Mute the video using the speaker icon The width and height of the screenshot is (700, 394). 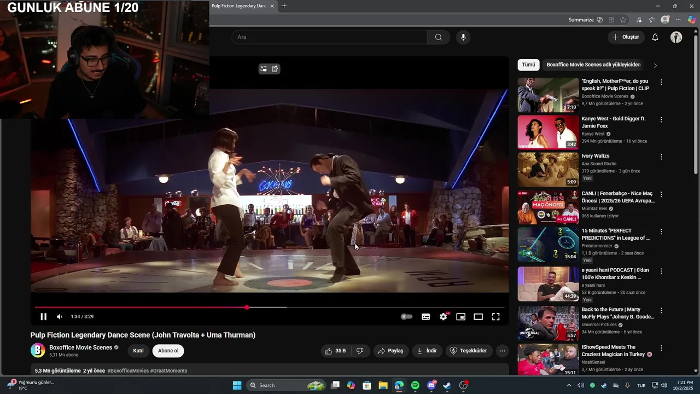[x=59, y=316]
